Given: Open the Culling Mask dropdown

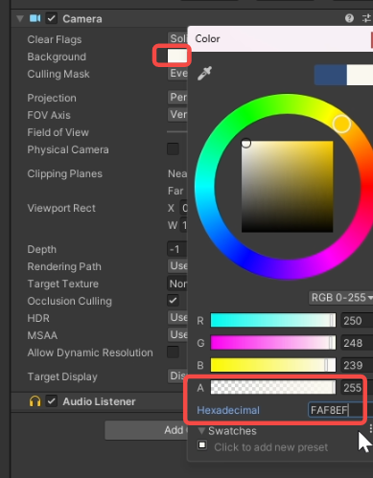Looking at the screenshot, I should 177,73.
